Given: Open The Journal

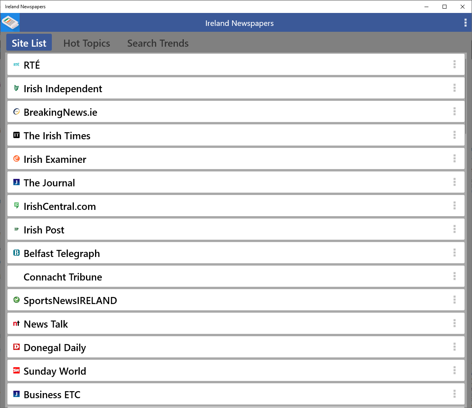Looking at the screenshot, I should [236, 182].
